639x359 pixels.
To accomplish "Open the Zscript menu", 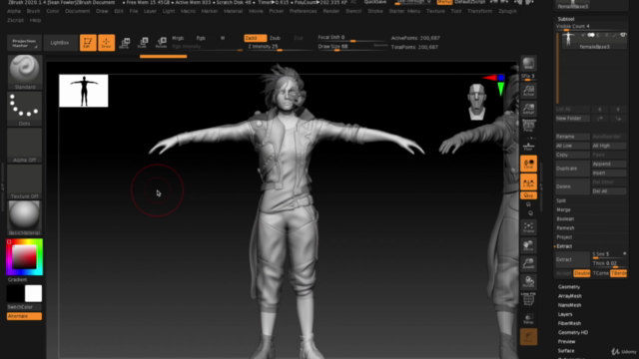I will 16,20.
